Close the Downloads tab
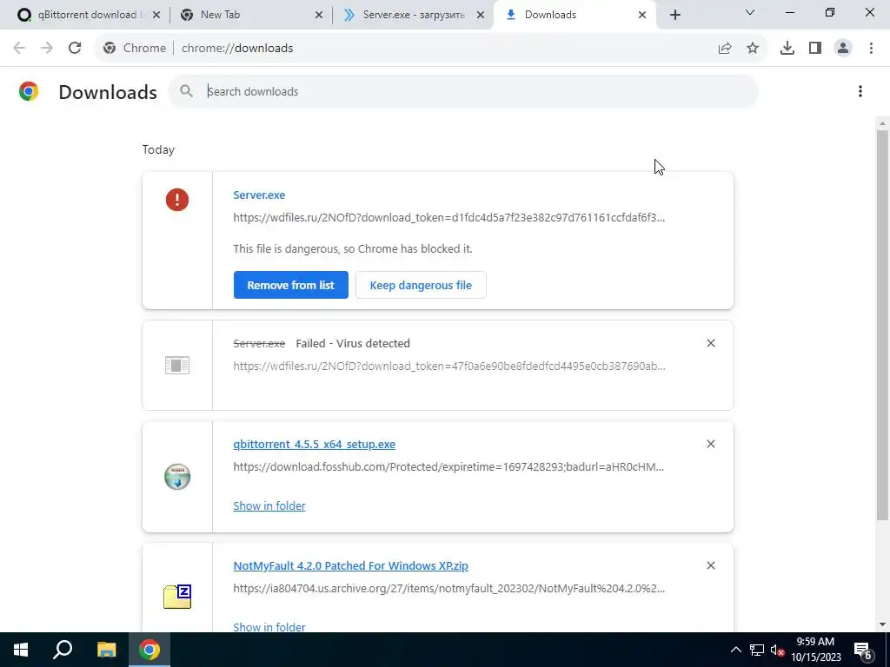Screen dimensions: 890x667 point(642,16)
